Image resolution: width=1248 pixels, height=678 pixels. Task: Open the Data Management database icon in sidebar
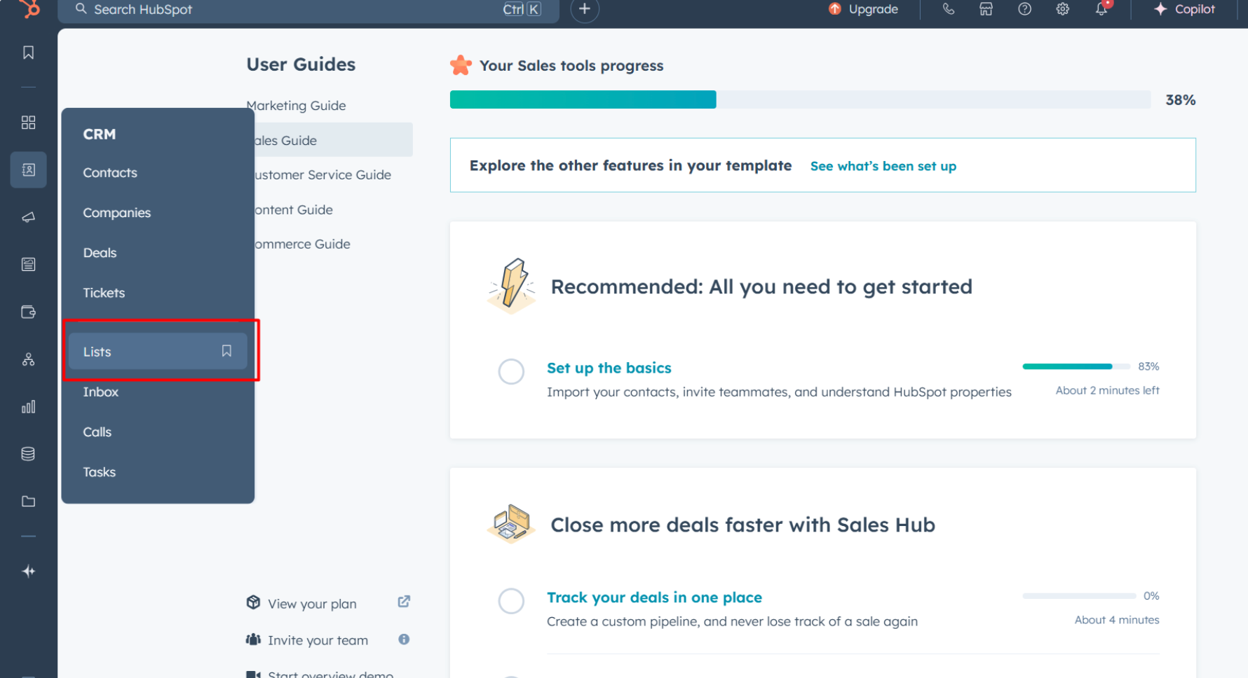pos(28,454)
